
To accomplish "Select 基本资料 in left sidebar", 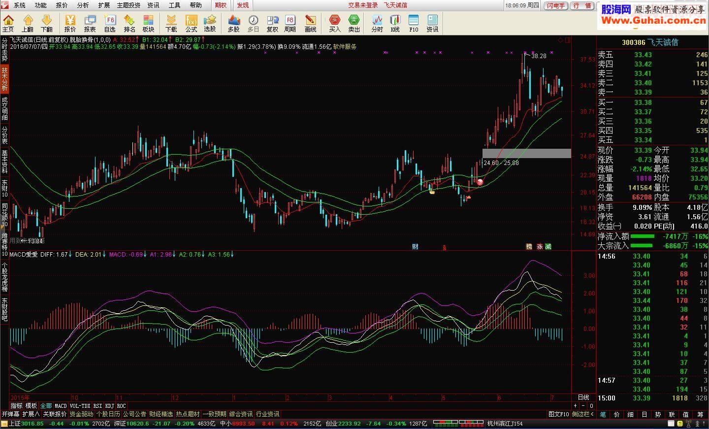I will [x=4, y=162].
